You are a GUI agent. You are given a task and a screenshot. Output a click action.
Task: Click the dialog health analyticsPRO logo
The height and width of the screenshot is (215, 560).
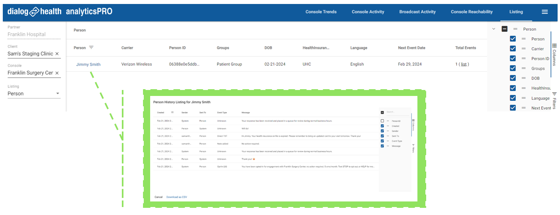tap(60, 12)
